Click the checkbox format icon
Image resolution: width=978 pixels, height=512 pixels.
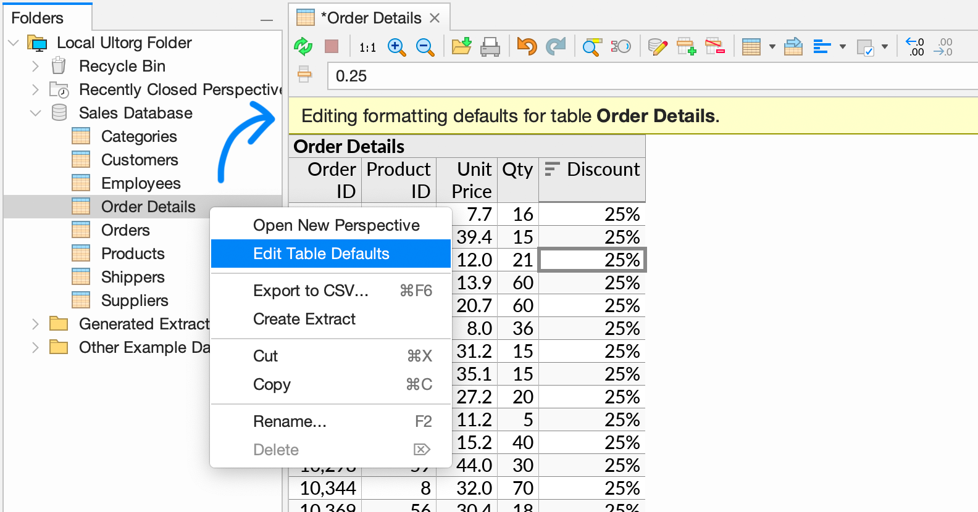[x=865, y=47]
